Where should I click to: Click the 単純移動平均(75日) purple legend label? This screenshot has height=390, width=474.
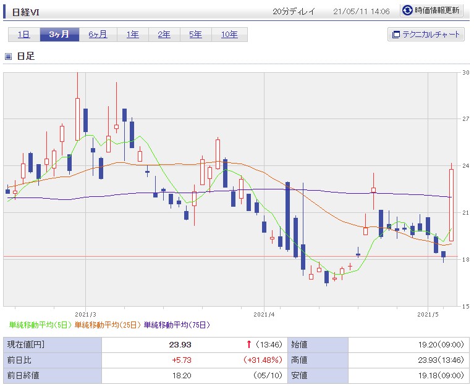(x=177, y=325)
